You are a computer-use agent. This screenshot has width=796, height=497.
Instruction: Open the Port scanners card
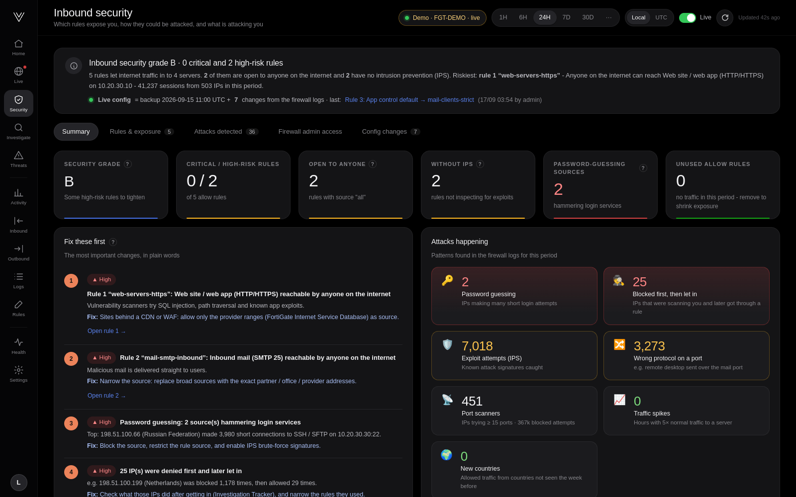click(x=514, y=411)
